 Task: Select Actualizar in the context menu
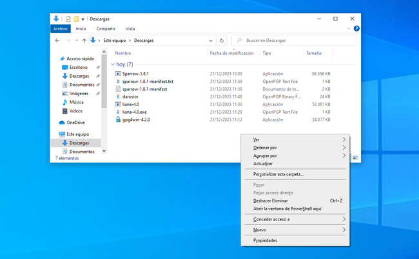click(263, 163)
